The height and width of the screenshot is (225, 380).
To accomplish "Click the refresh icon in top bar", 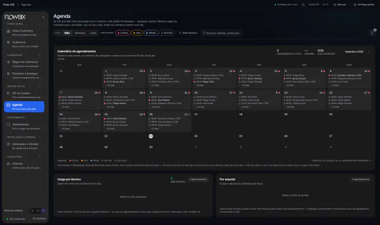I will tap(303, 5).
